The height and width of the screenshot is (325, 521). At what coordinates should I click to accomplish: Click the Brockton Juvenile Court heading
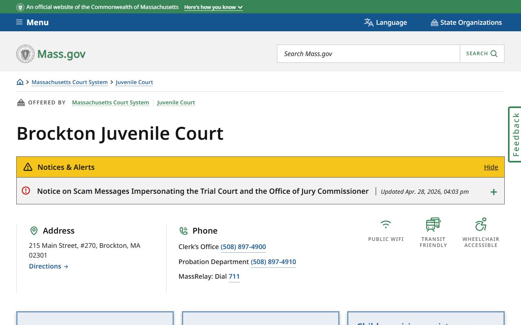point(120,133)
